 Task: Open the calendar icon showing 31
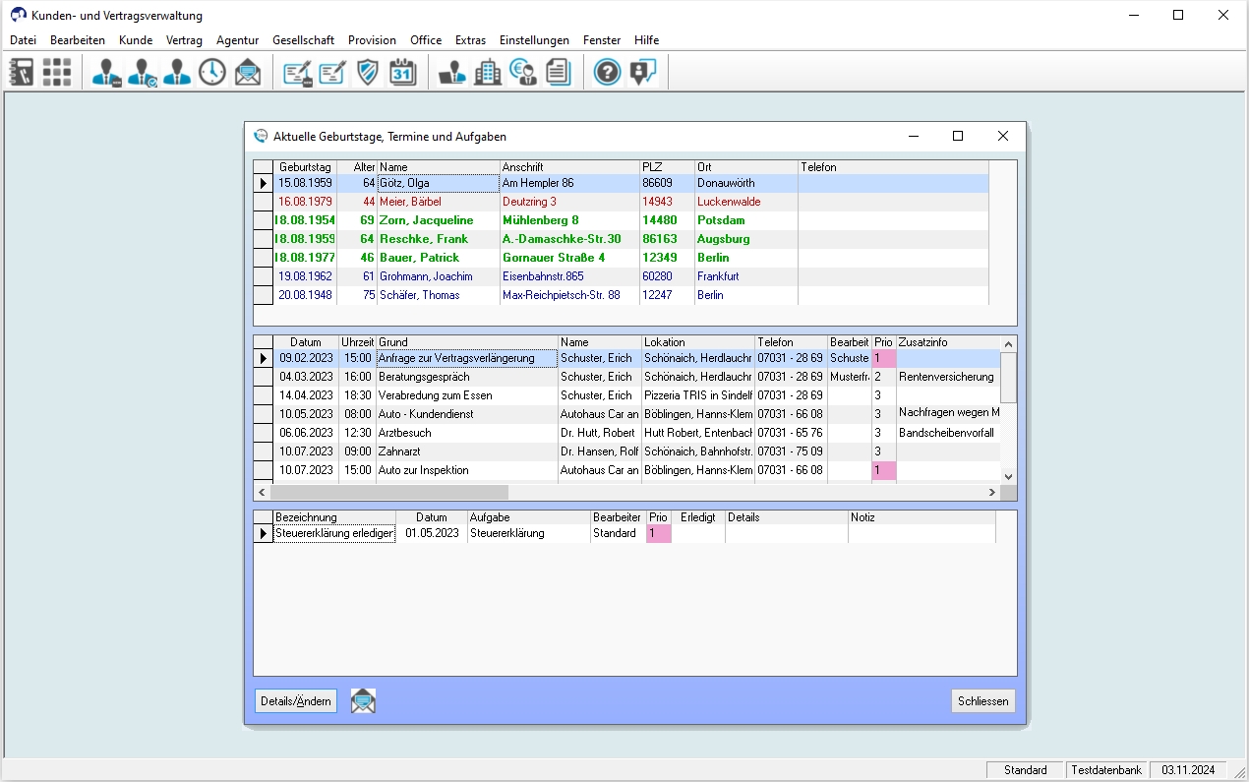[x=403, y=72]
